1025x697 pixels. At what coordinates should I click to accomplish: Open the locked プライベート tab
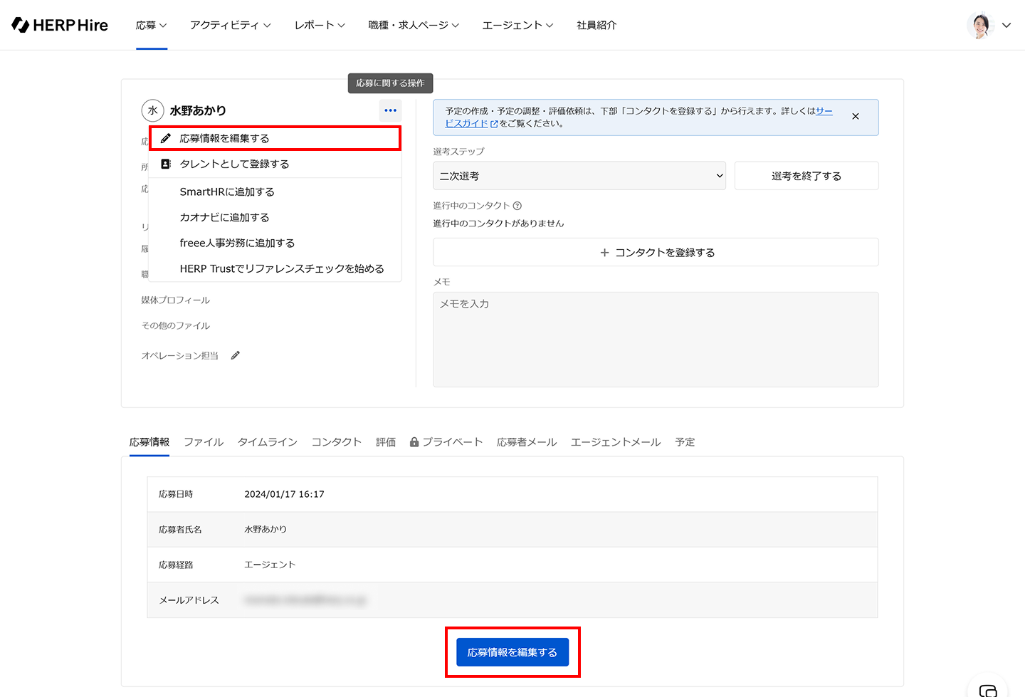tap(446, 442)
